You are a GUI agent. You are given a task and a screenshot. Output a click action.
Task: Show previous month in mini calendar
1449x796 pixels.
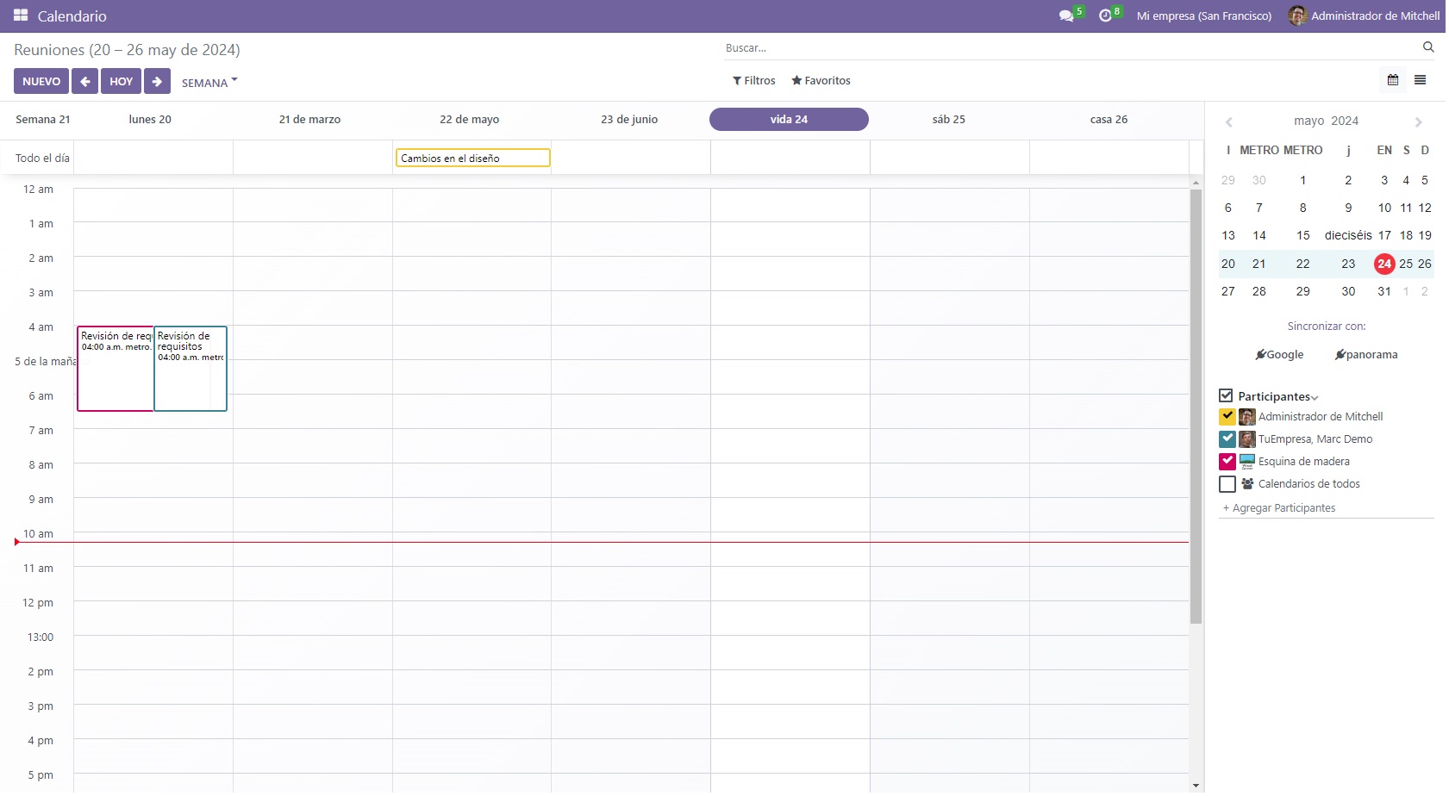point(1229,121)
